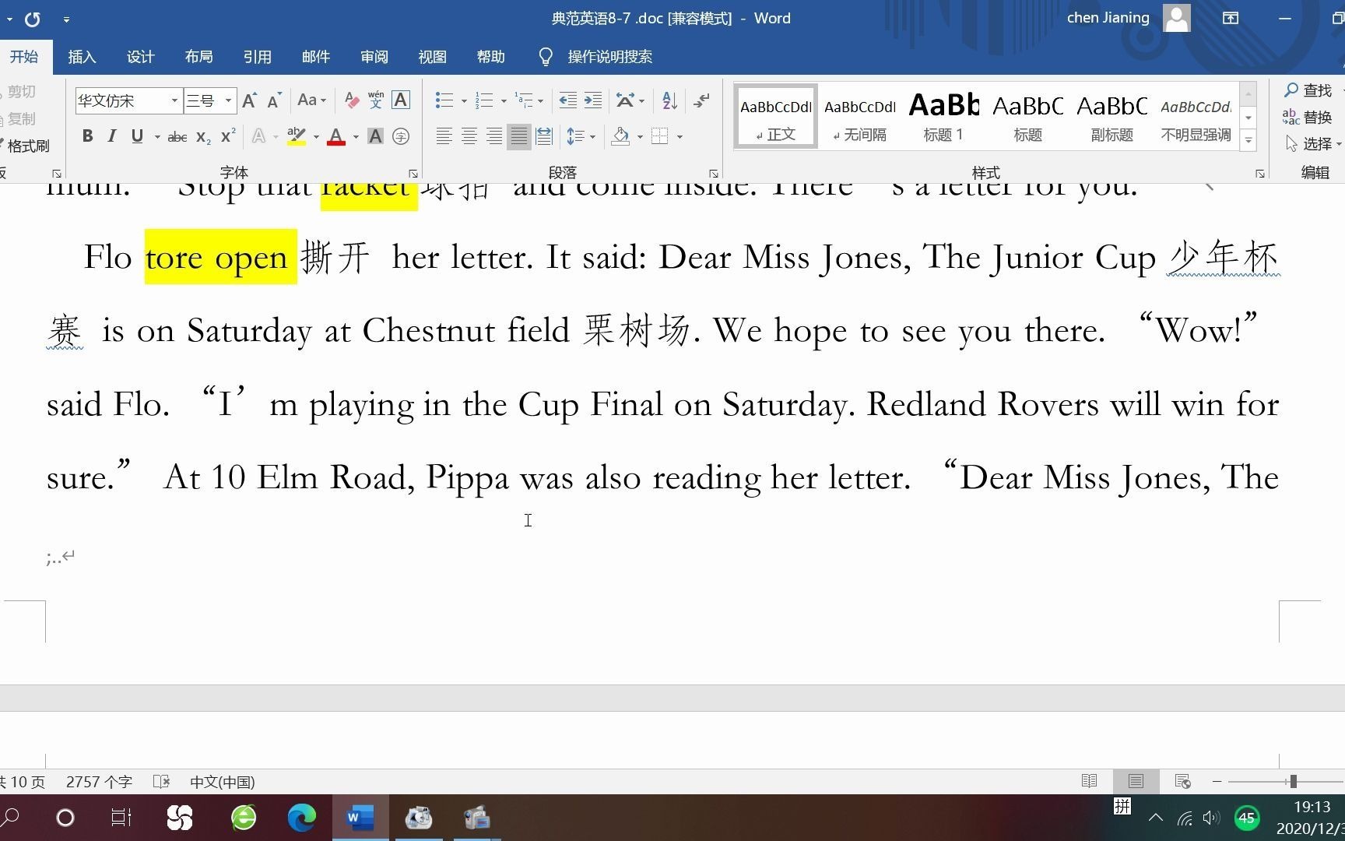Click 操作说明搜索 search box

click(x=609, y=57)
